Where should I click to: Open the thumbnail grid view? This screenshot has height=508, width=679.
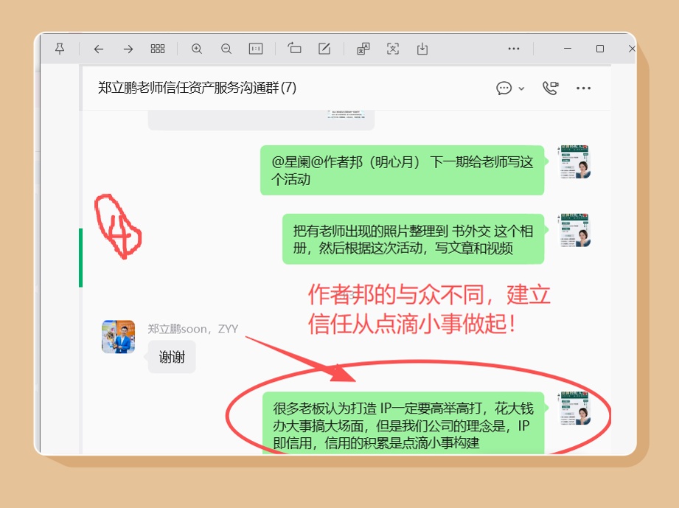point(158,49)
